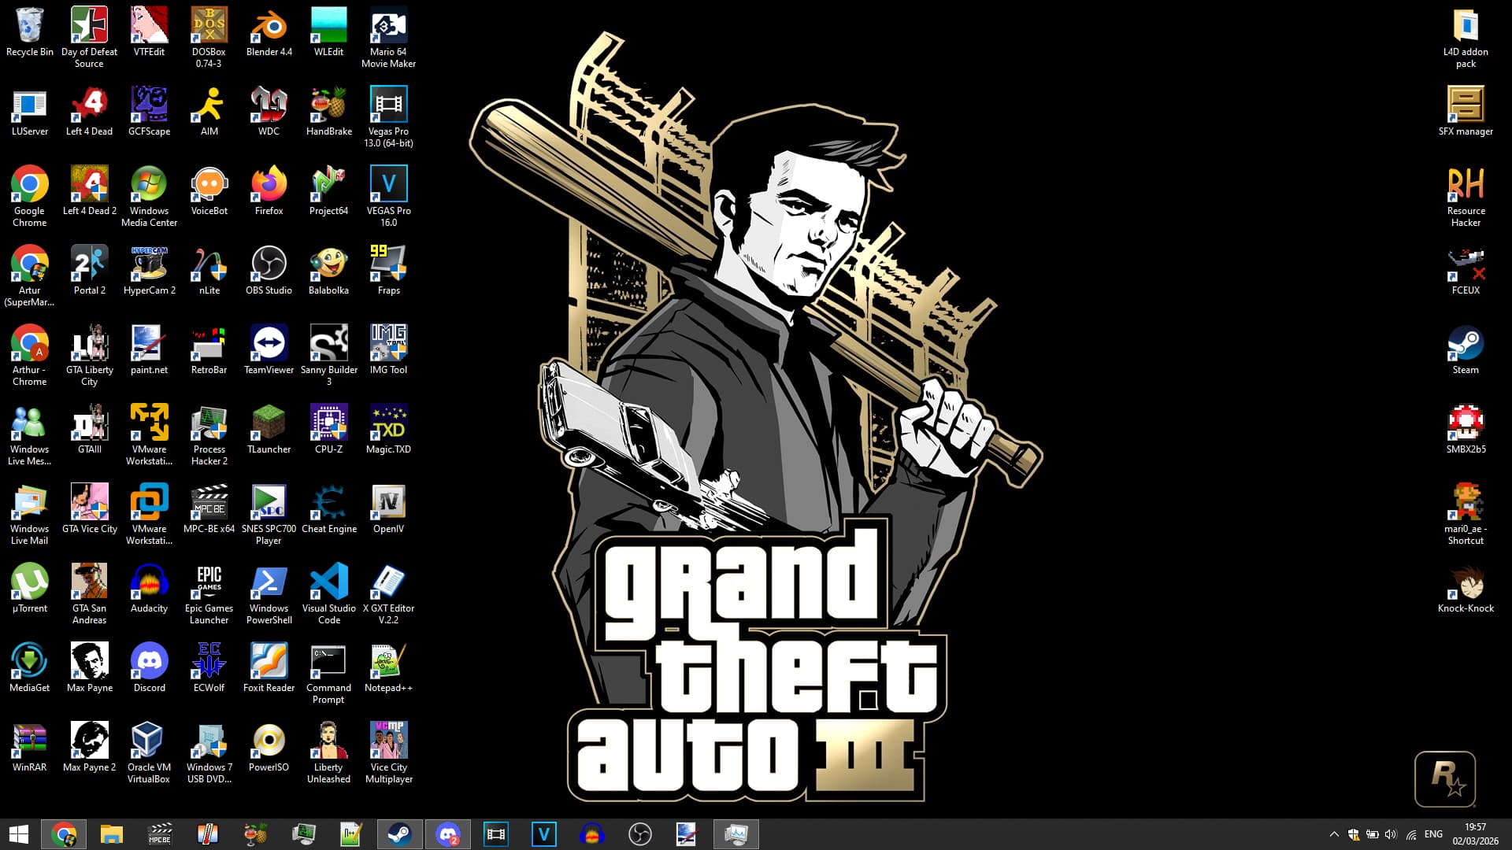This screenshot has height=850, width=1512.
Task: Open File Explorer from the taskbar
Action: point(111,834)
